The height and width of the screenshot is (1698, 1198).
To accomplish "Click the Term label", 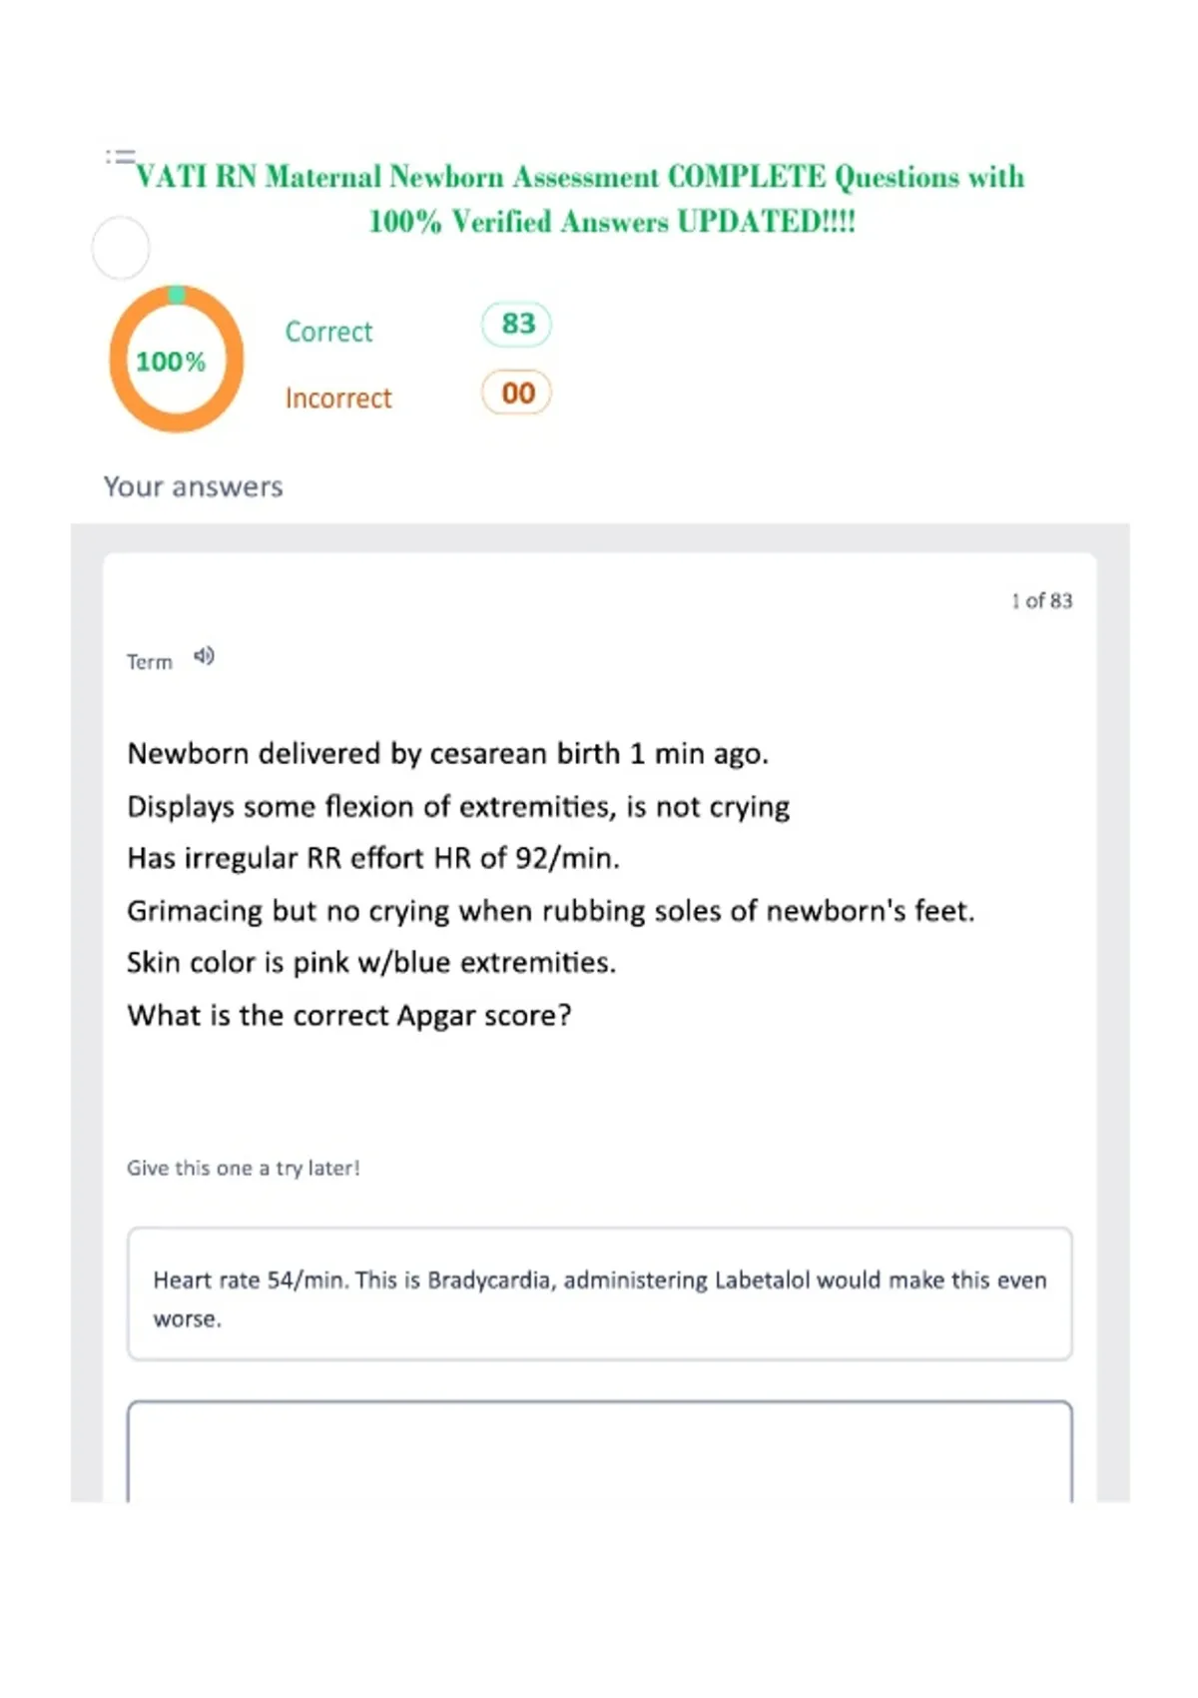I will [150, 661].
